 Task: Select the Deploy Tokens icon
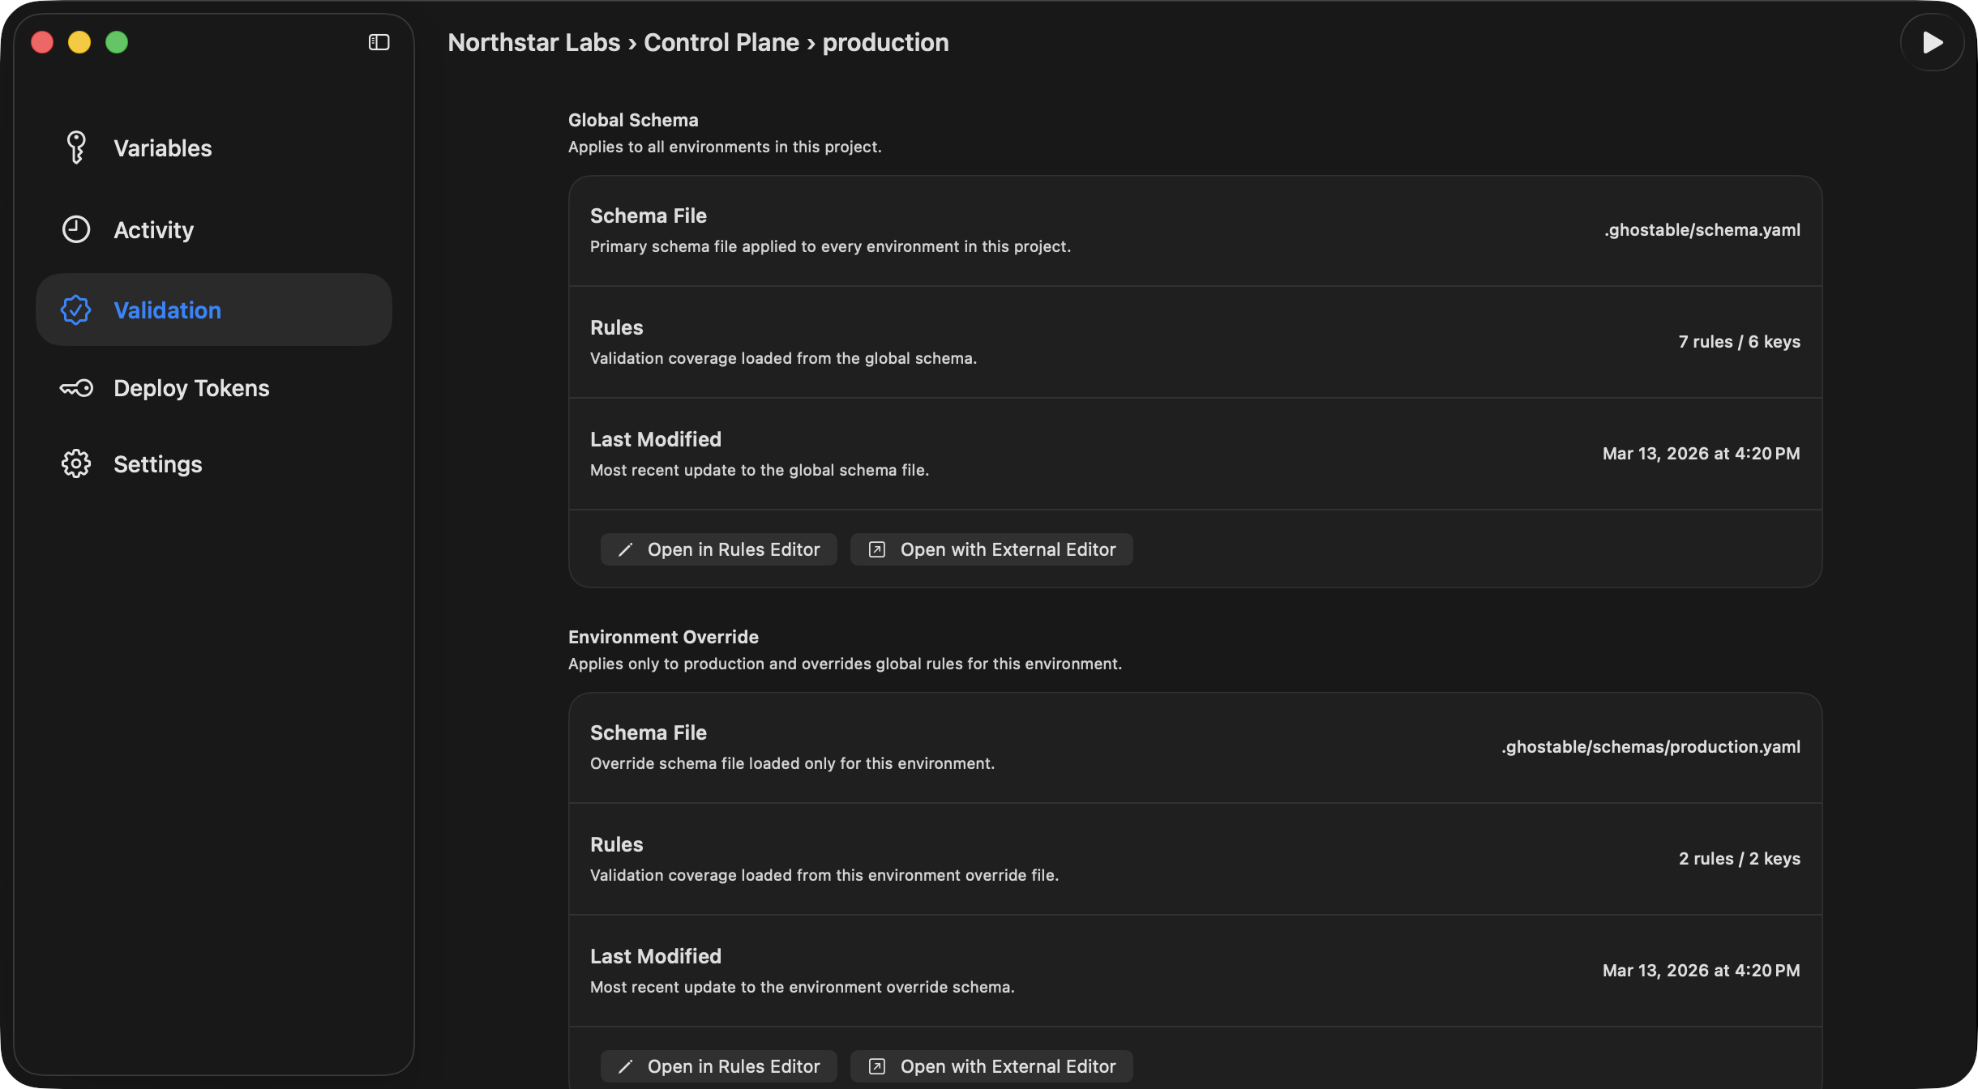pos(75,387)
